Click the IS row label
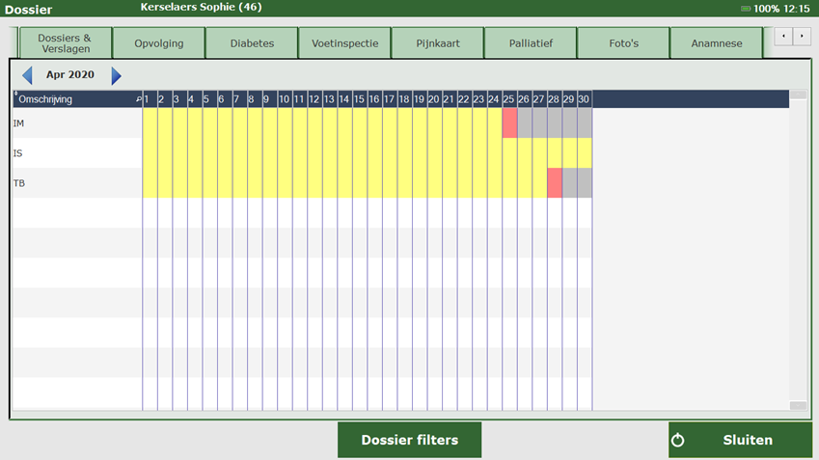The image size is (819, 460). [x=18, y=153]
